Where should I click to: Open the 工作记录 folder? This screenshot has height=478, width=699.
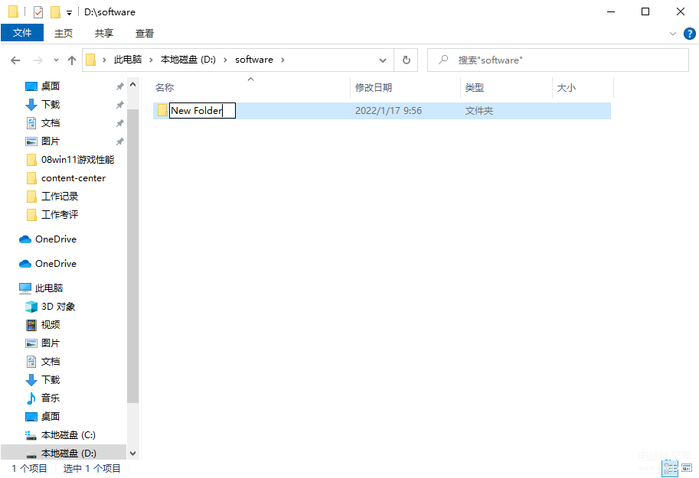(x=60, y=196)
